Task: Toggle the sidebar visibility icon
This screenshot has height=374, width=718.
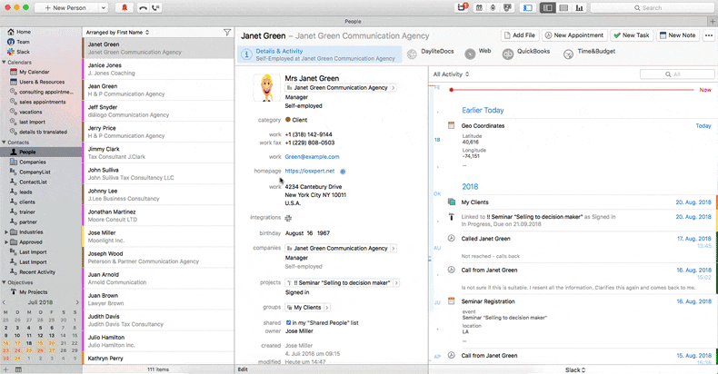Action: (527, 8)
